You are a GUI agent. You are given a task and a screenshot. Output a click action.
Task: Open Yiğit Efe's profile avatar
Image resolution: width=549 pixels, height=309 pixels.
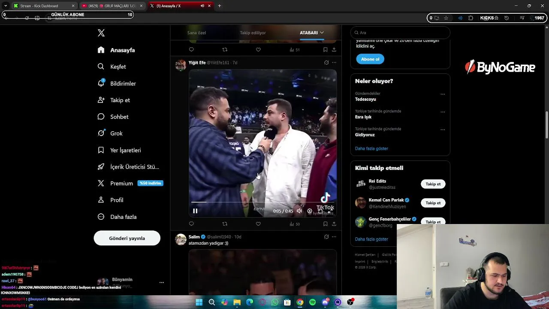(x=181, y=65)
